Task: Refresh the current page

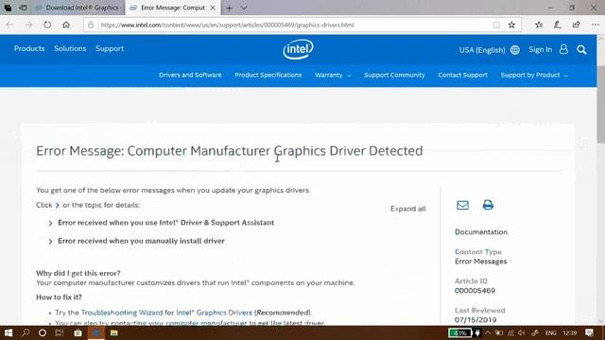Action: tap(47, 25)
